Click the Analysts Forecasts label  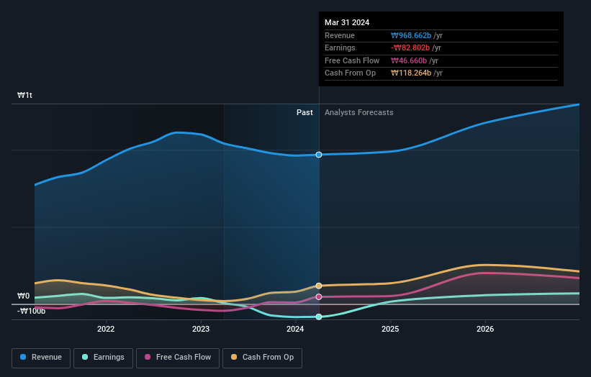coord(358,112)
